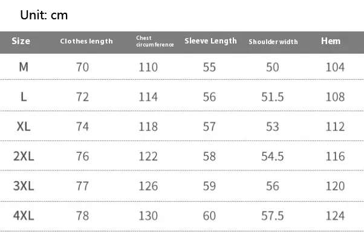Select the M size row label

(24, 67)
